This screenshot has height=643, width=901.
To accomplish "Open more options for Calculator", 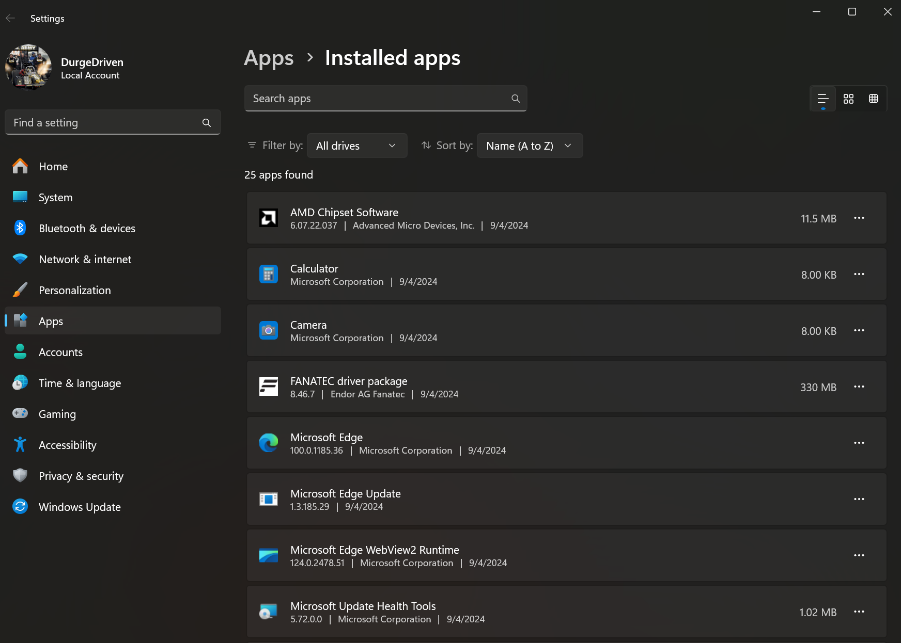I will pyautogui.click(x=859, y=274).
